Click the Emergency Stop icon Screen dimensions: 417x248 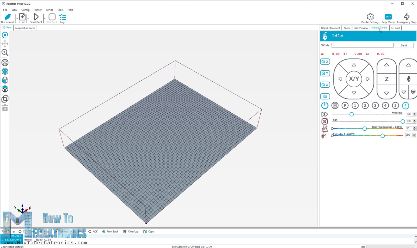tap(406, 17)
